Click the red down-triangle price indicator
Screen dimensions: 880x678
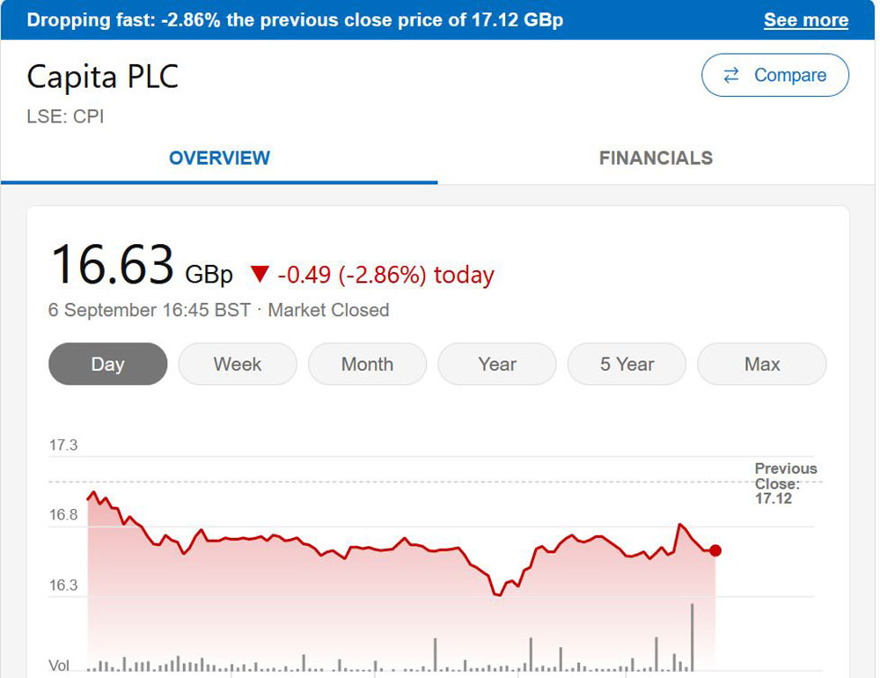(x=258, y=275)
